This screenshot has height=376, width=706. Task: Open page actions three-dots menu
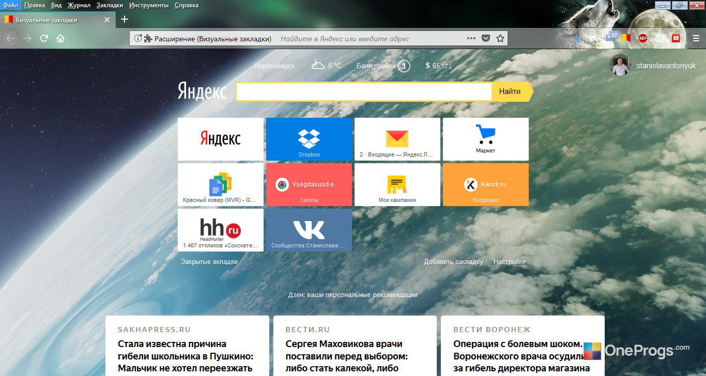coord(471,38)
